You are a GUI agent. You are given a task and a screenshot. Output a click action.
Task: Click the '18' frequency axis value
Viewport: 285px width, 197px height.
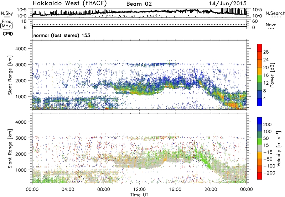coord(24,21)
